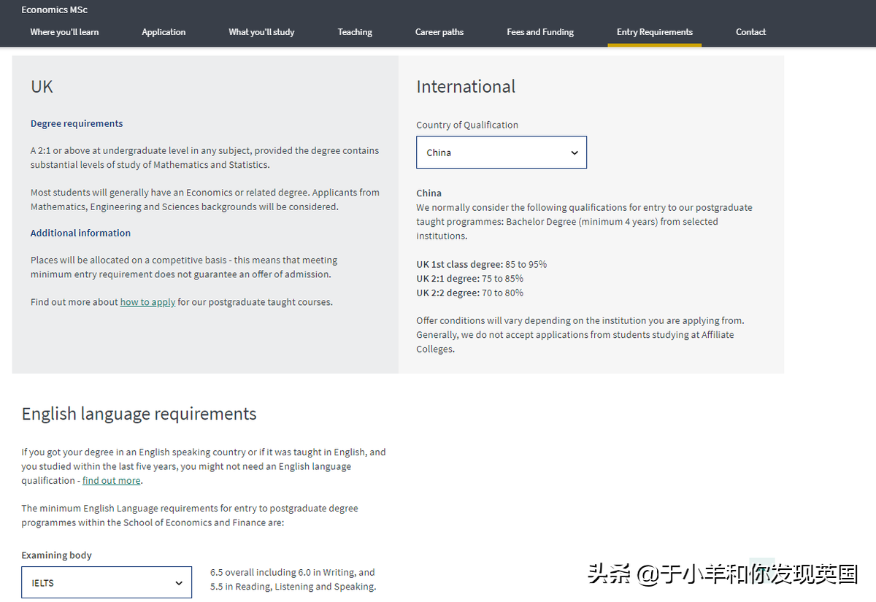Click the Country of Qualification label

pyautogui.click(x=467, y=125)
